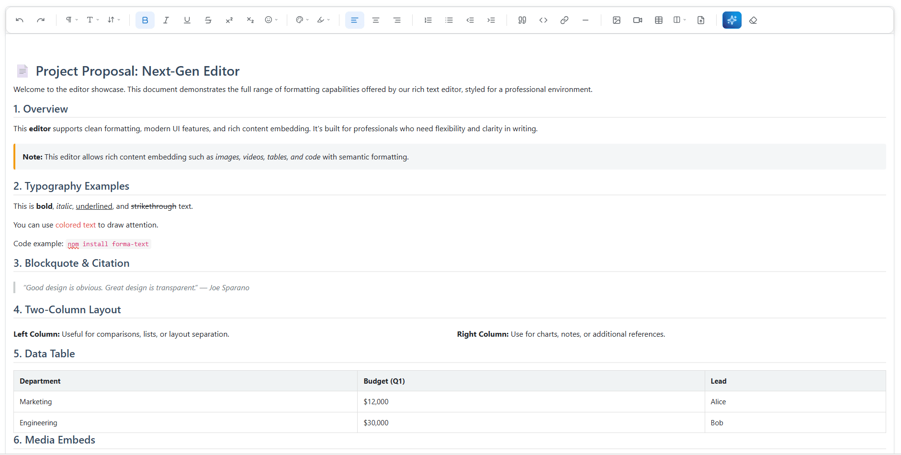
Task: Toggle italic formatting
Action: 166,20
